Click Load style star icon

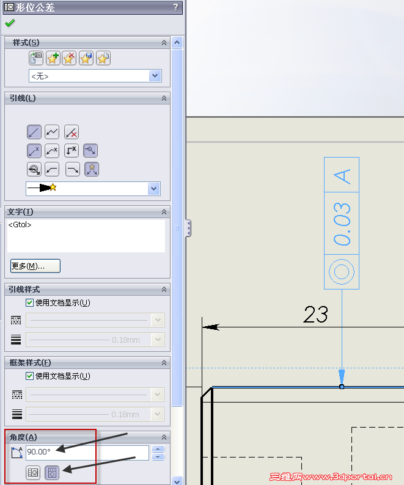pyautogui.click(x=103, y=58)
